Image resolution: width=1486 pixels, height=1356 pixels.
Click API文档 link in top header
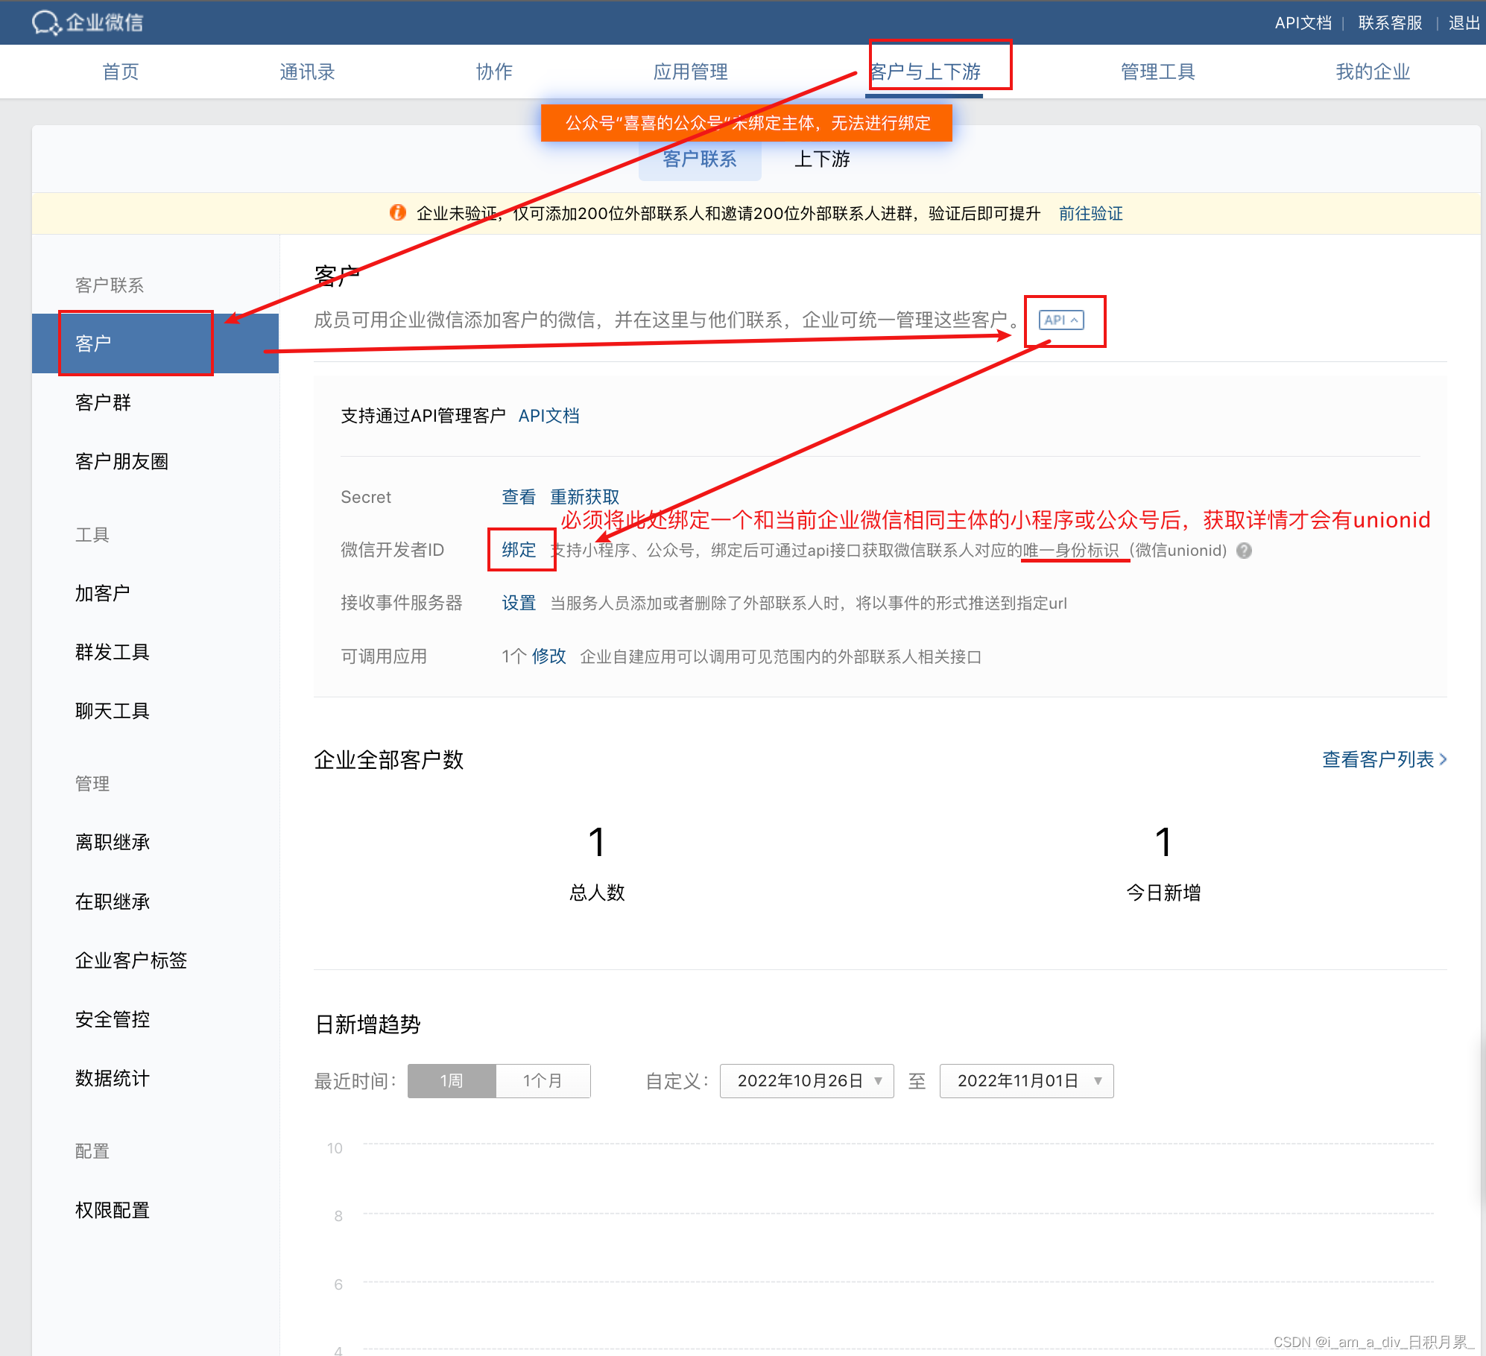tap(1303, 23)
